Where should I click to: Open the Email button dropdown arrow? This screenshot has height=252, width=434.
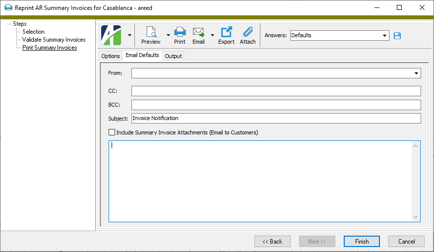(212, 35)
